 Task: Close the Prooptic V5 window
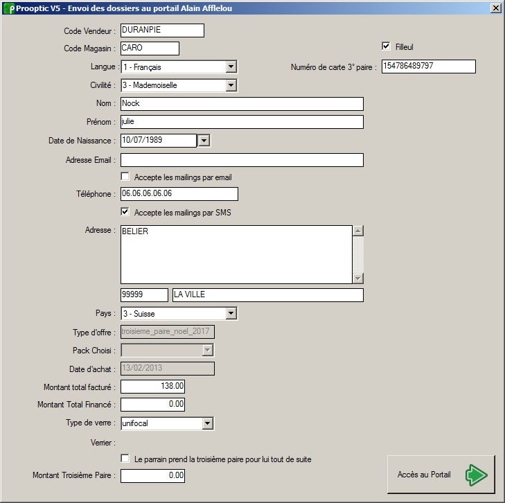coord(496,8)
